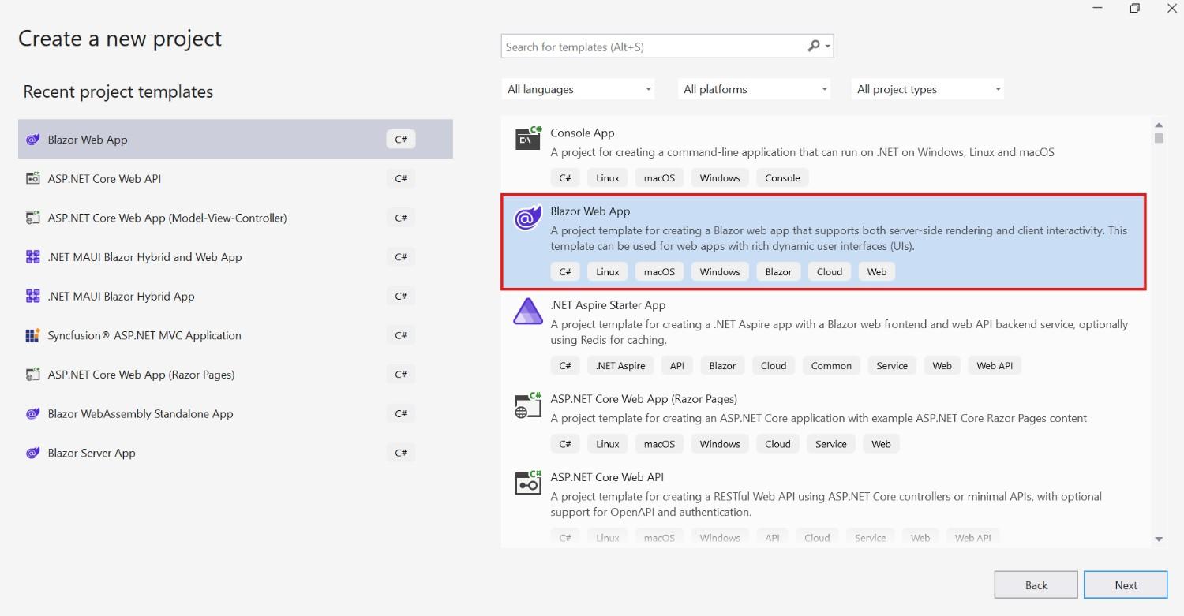Image resolution: width=1184 pixels, height=616 pixels.
Task: Click the Blazor tag under Blazor Web App
Action: [778, 272]
